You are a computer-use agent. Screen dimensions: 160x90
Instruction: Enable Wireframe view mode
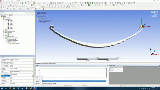(x=34, y=5)
